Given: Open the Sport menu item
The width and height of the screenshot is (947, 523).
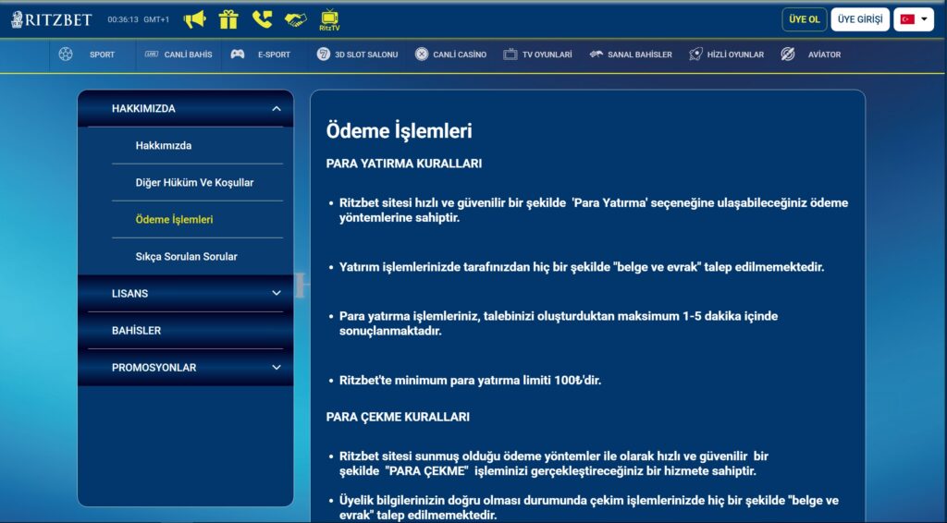Looking at the screenshot, I should coord(102,55).
